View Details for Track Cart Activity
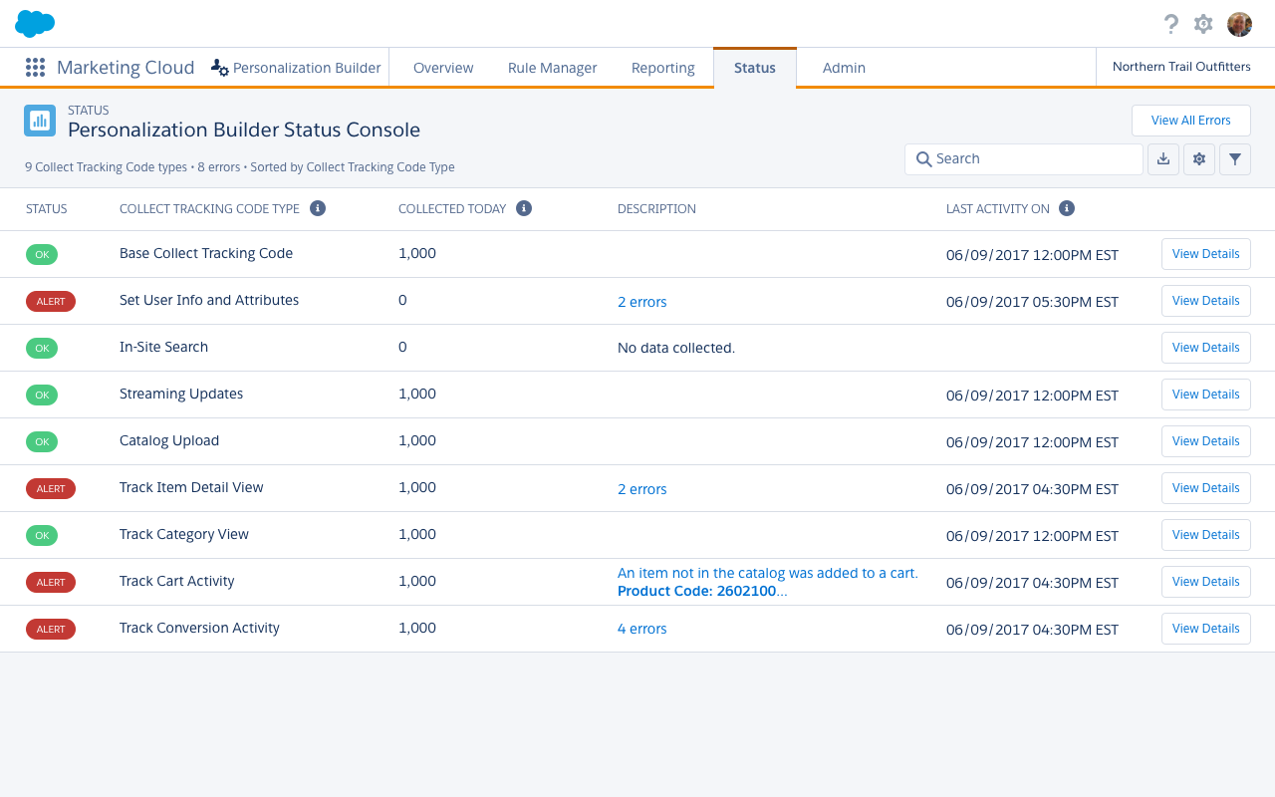 pyautogui.click(x=1206, y=582)
